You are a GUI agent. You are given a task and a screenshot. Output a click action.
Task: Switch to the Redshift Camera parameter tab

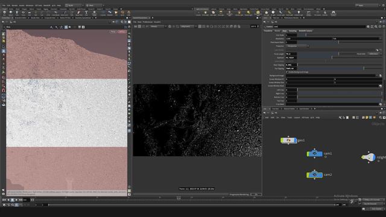click(306, 31)
